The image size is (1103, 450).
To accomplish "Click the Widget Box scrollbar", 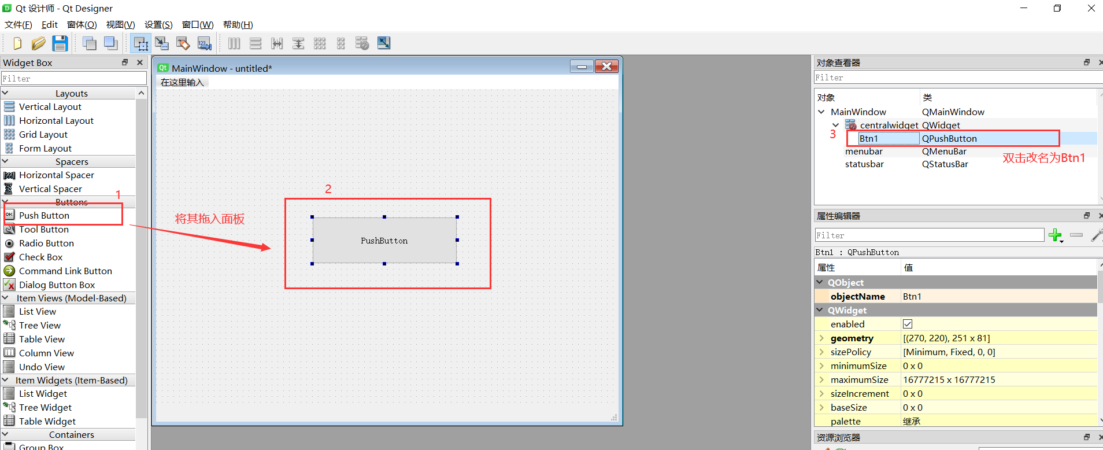I will [x=141, y=259].
